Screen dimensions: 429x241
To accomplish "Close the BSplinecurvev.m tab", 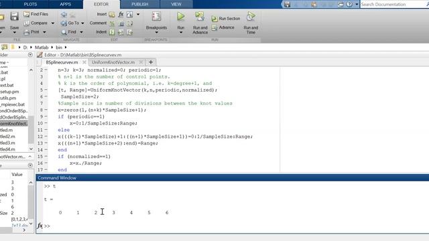I will click(84, 62).
